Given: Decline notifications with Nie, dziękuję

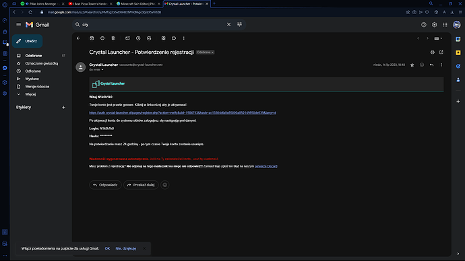Looking at the screenshot, I should [126, 249].
